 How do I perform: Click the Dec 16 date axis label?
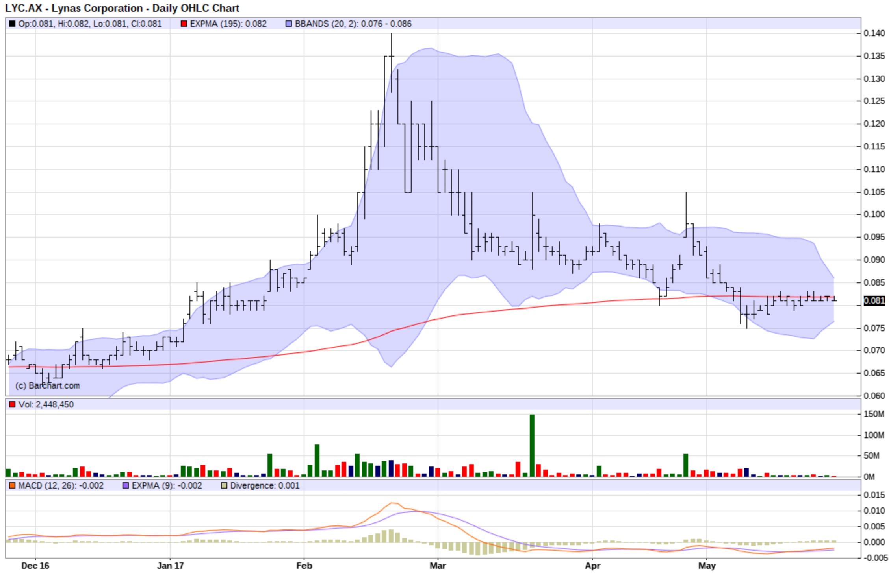pos(35,566)
